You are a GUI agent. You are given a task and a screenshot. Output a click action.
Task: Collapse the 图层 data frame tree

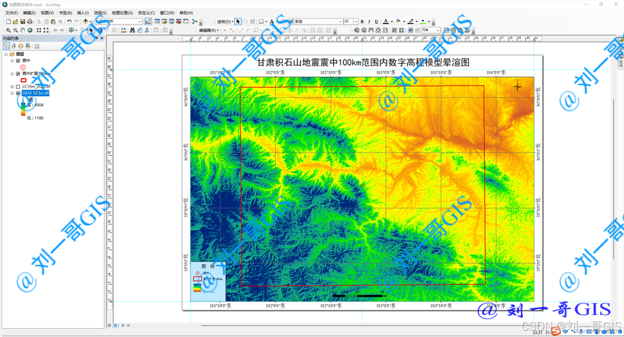click(x=5, y=54)
